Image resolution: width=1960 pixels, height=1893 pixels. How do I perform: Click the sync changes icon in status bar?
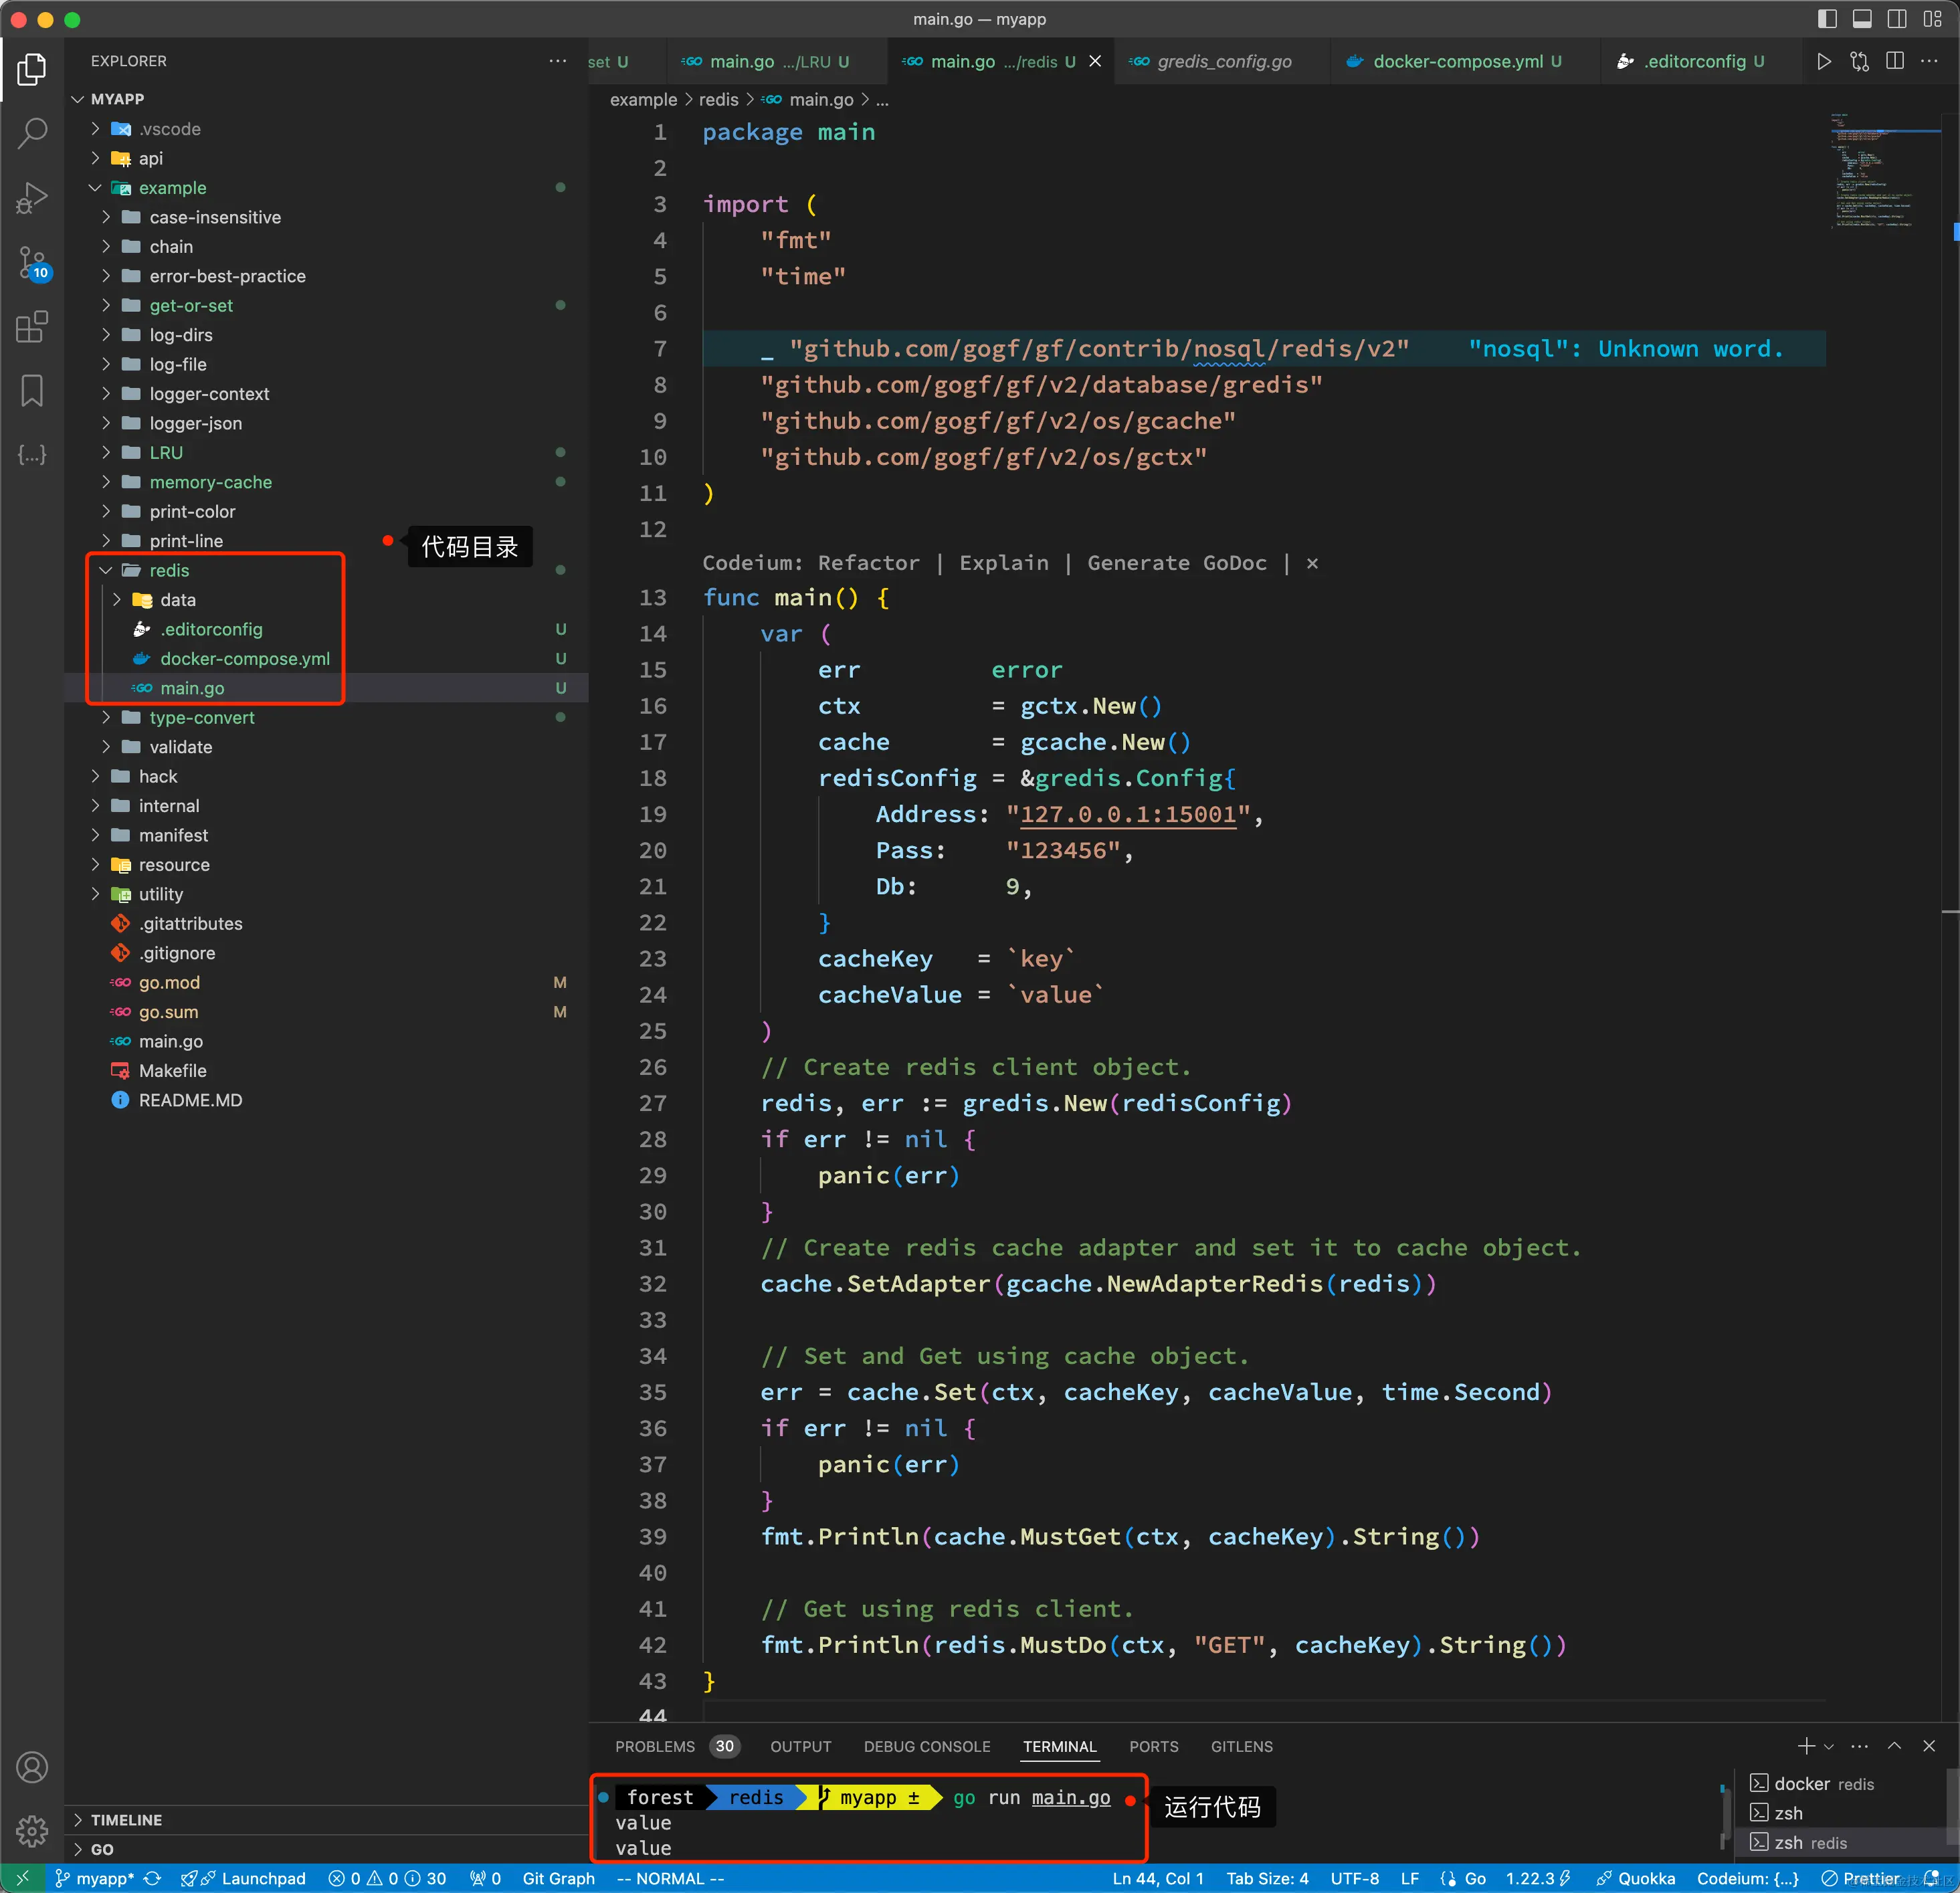(x=153, y=1878)
